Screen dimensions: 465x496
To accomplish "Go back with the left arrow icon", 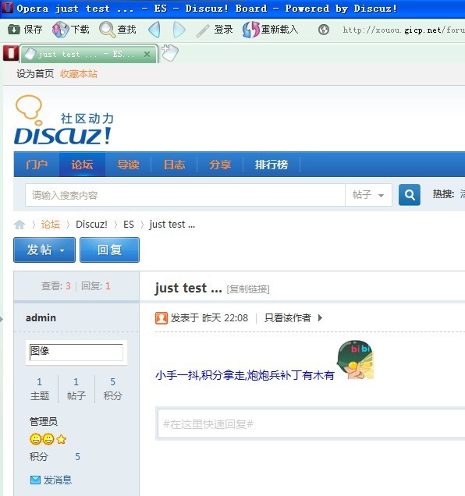I will pyautogui.click(x=154, y=30).
